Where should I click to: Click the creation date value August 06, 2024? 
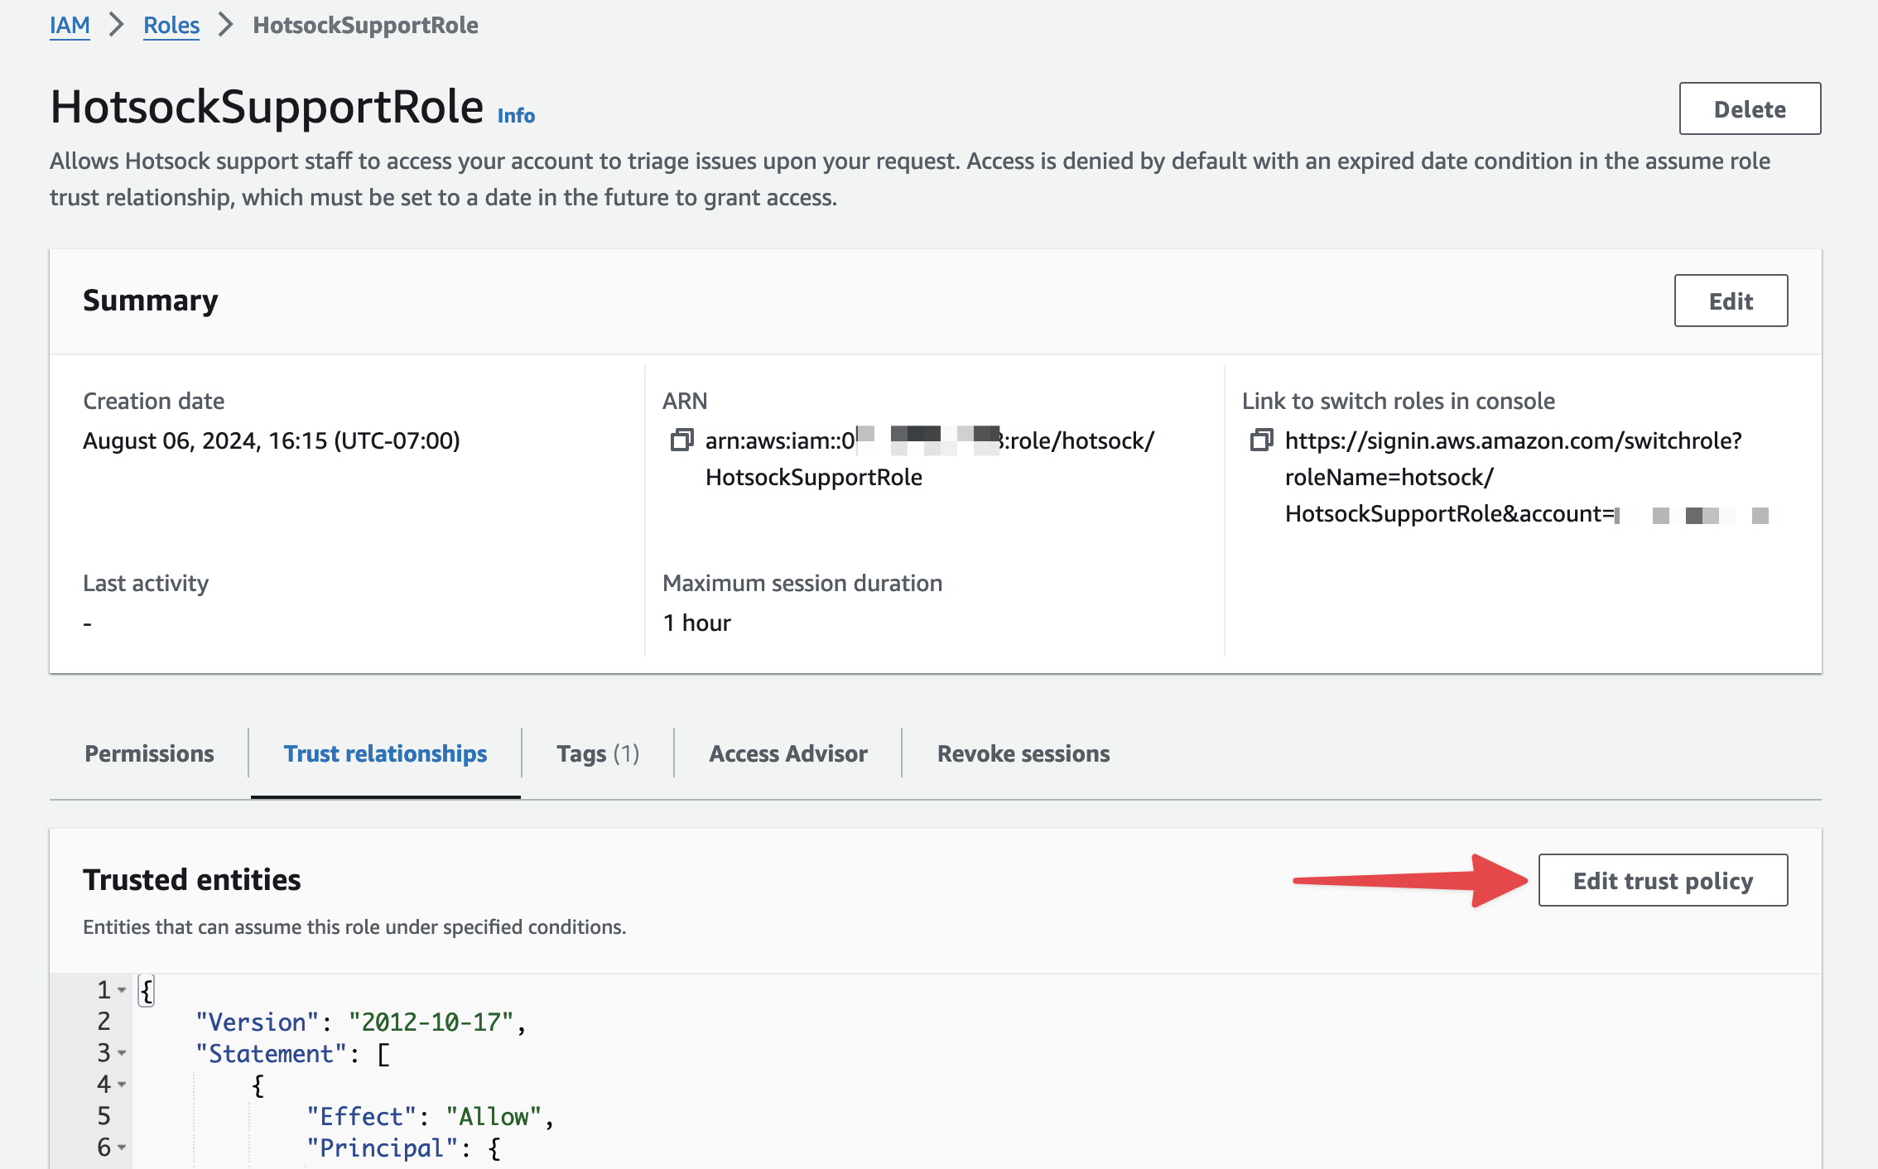[x=272, y=440]
